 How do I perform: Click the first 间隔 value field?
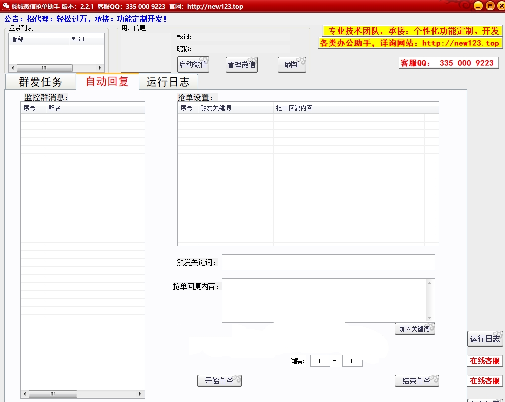coord(320,361)
